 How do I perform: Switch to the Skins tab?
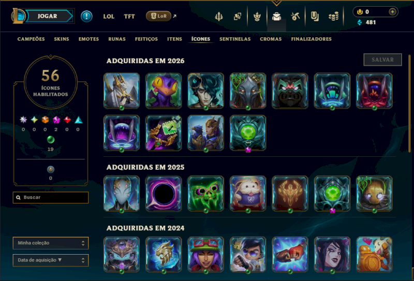click(x=62, y=39)
